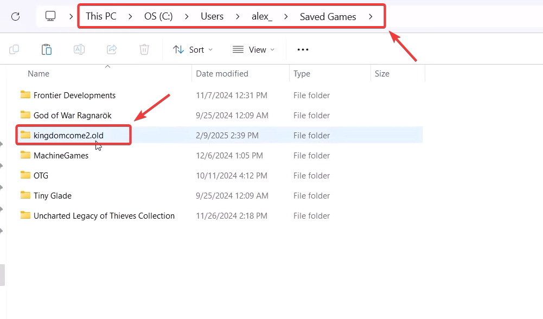Select the God of War Ragnarök folder name

[x=72, y=116]
